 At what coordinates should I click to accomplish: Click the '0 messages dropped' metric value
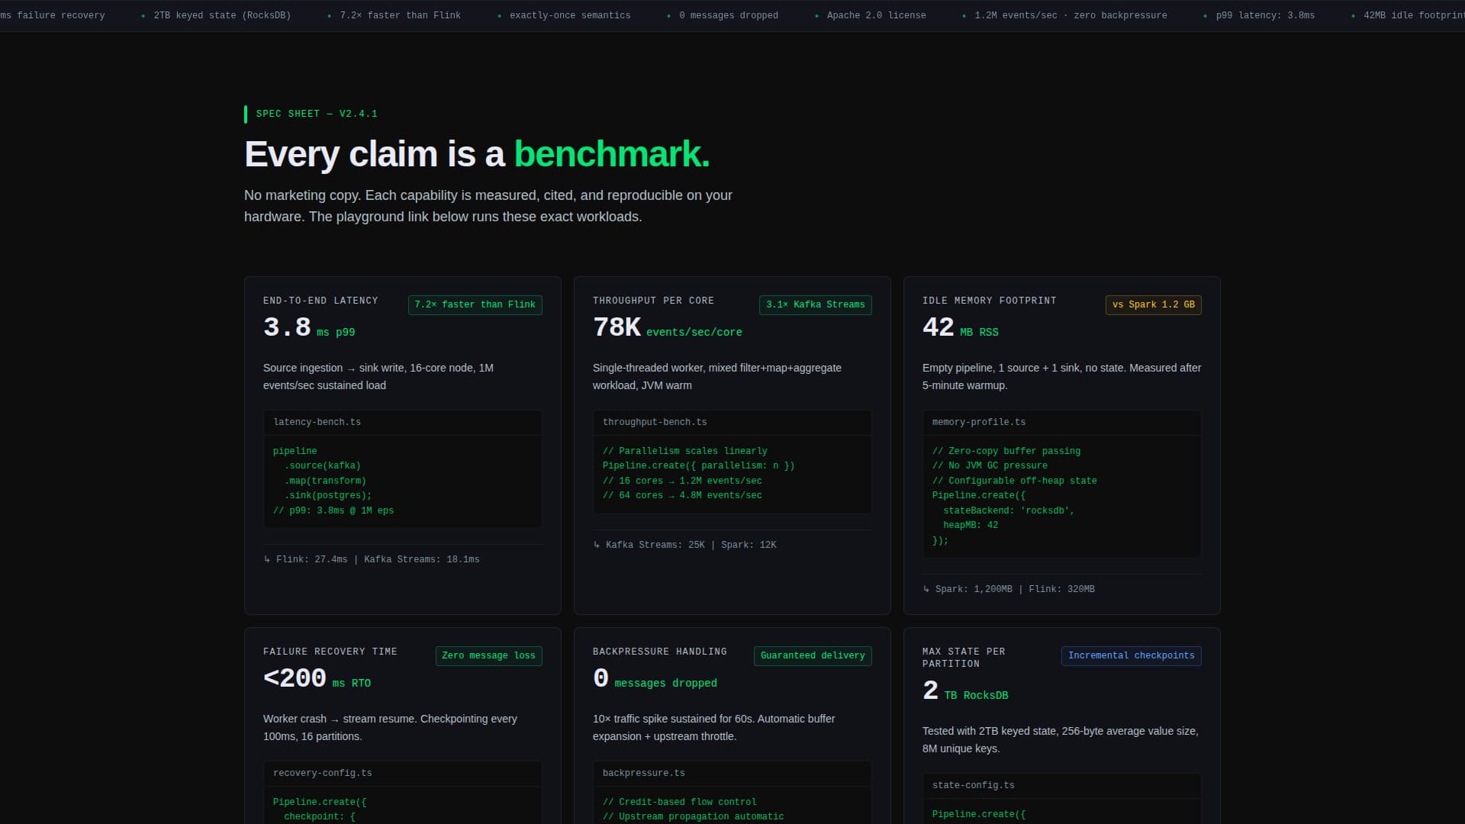[x=655, y=679]
